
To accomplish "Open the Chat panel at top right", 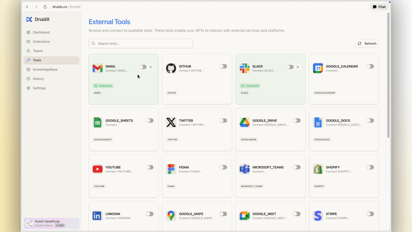I will pos(379,6).
